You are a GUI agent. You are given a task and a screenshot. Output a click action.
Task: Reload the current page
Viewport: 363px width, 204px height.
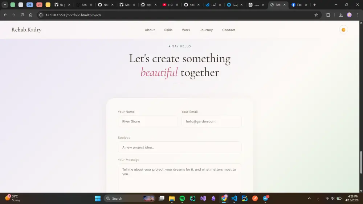coord(22,15)
